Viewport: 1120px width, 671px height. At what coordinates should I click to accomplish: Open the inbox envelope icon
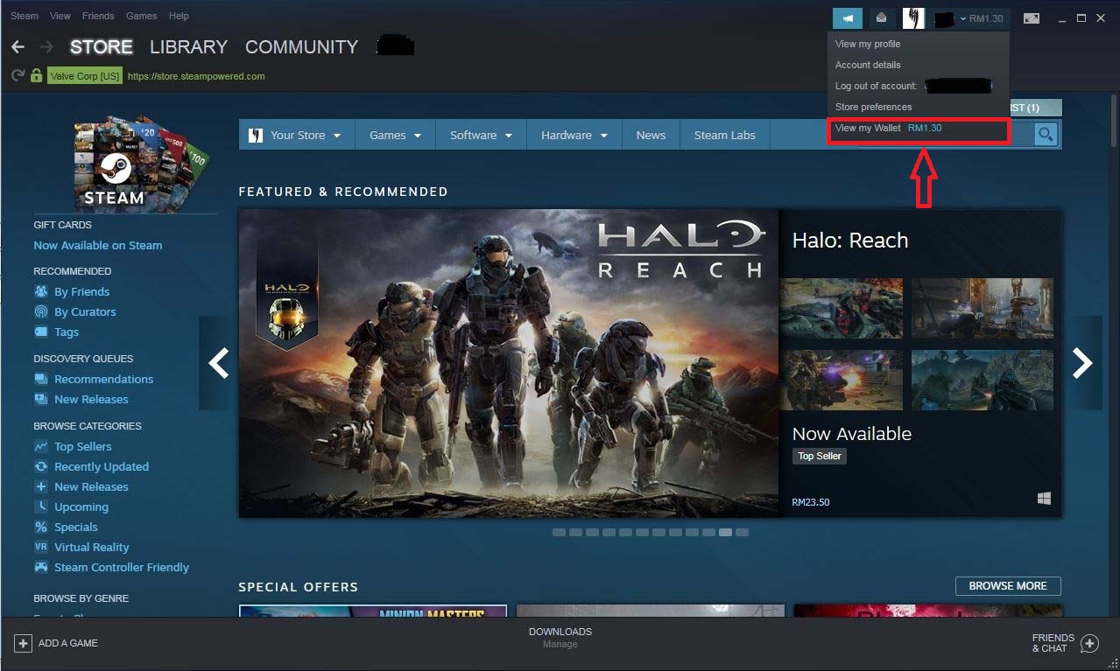coord(882,18)
